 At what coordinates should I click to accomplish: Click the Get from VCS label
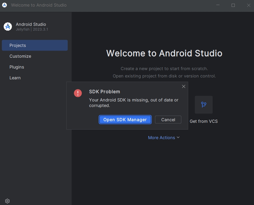(204, 121)
